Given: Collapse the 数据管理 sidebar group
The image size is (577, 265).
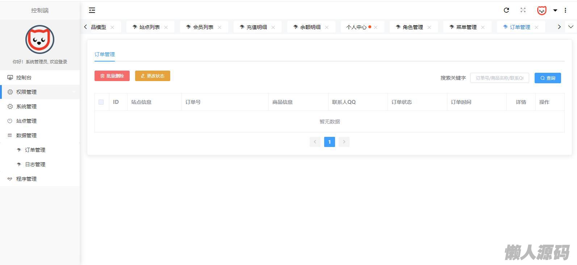Looking at the screenshot, I should coord(26,135).
